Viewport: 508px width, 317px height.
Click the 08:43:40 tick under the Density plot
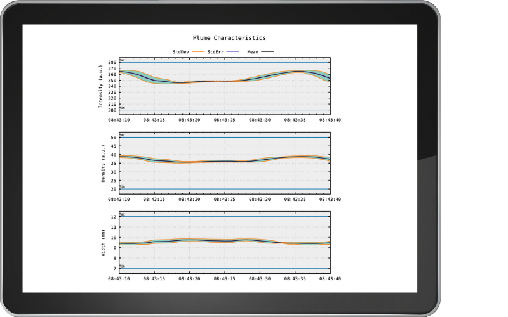coord(330,198)
